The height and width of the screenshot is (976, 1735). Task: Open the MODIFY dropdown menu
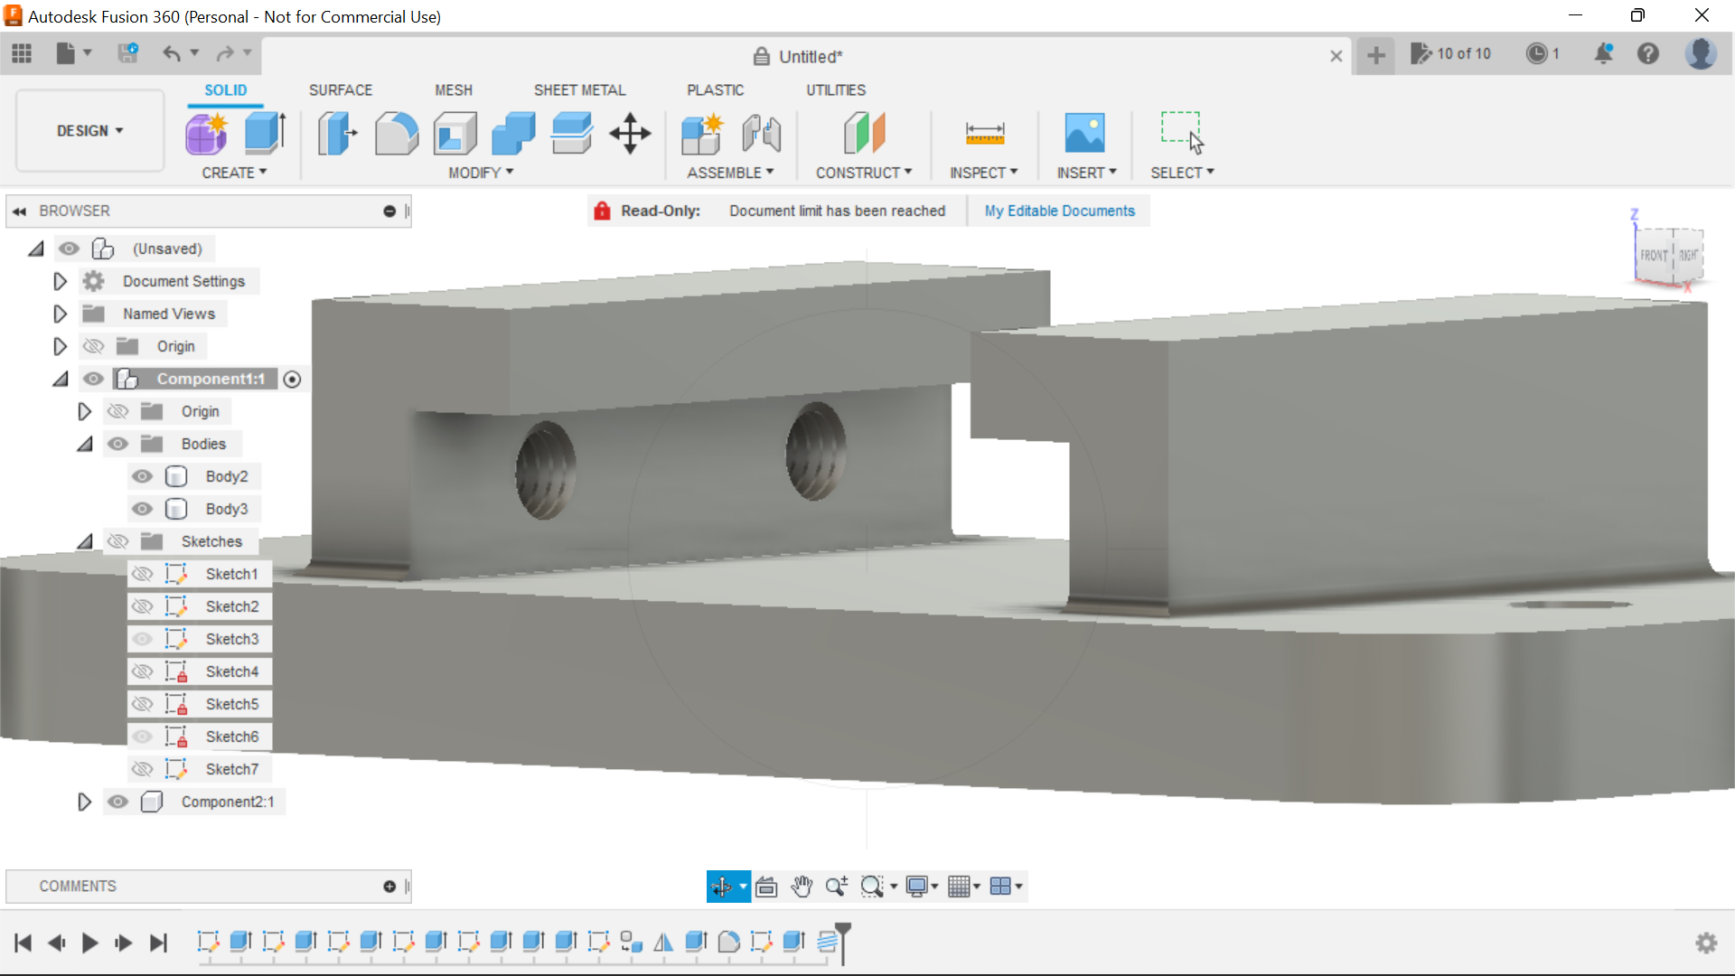(x=481, y=173)
